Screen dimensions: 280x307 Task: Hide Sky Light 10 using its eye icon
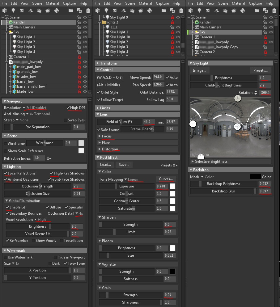pyautogui.click(x=178, y=37)
